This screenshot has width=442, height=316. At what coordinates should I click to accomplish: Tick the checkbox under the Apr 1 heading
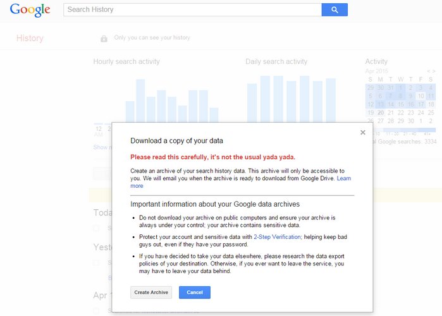click(x=96, y=310)
